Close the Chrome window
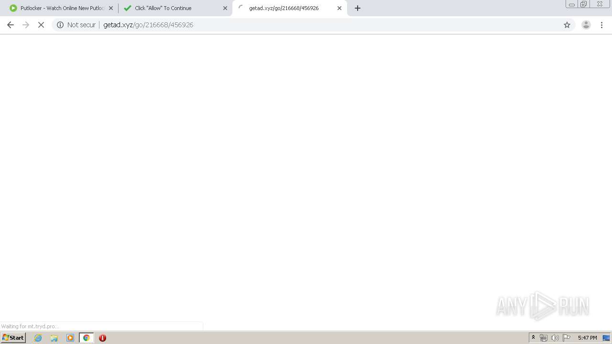This screenshot has width=612, height=344. (x=600, y=4)
